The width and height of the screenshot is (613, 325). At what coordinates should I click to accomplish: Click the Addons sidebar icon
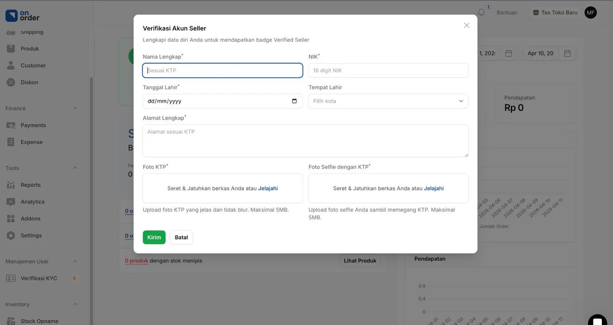tap(11, 218)
